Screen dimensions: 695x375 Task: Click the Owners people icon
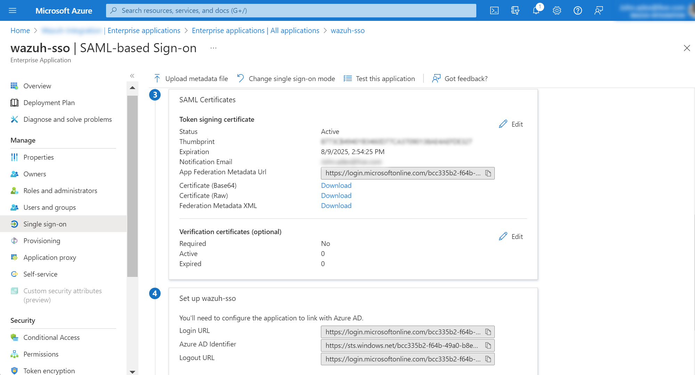click(x=14, y=174)
